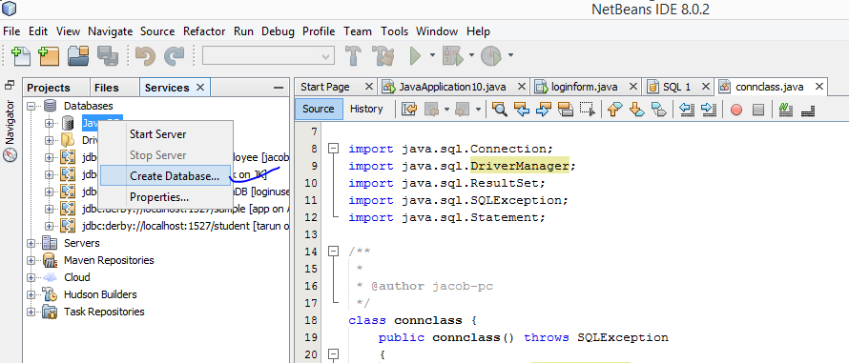The width and height of the screenshot is (849, 363).
Task: Open the Run Project dropdown arrow
Action: (432, 55)
